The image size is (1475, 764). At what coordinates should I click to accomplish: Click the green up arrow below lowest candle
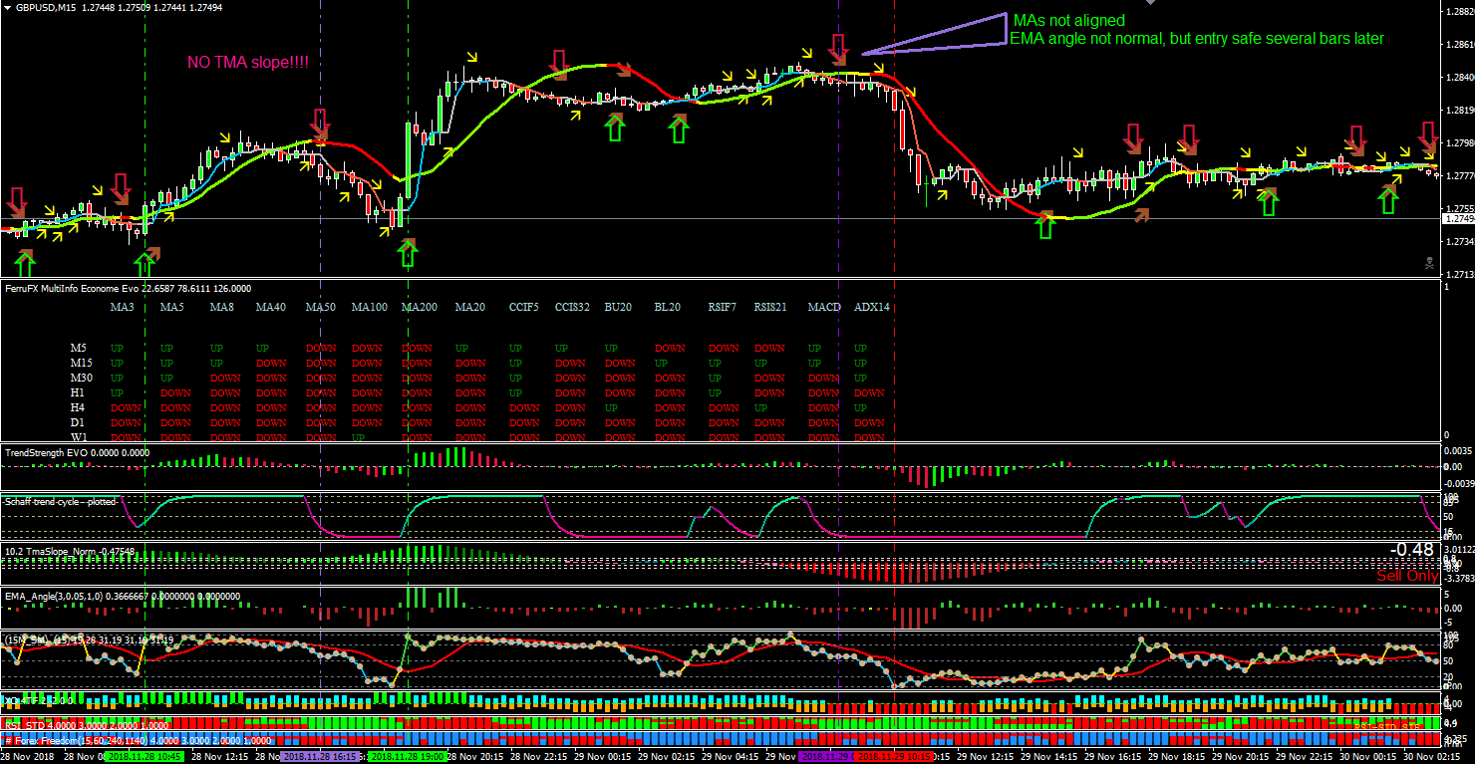coord(407,253)
